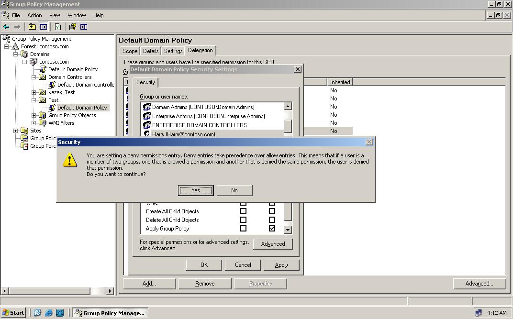Click the Help toolbar icon with question mark
This screenshot has width=513, height=319.
click(73, 27)
